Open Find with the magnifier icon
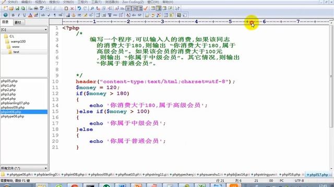The image size is (334, 187). click(x=92, y=8)
